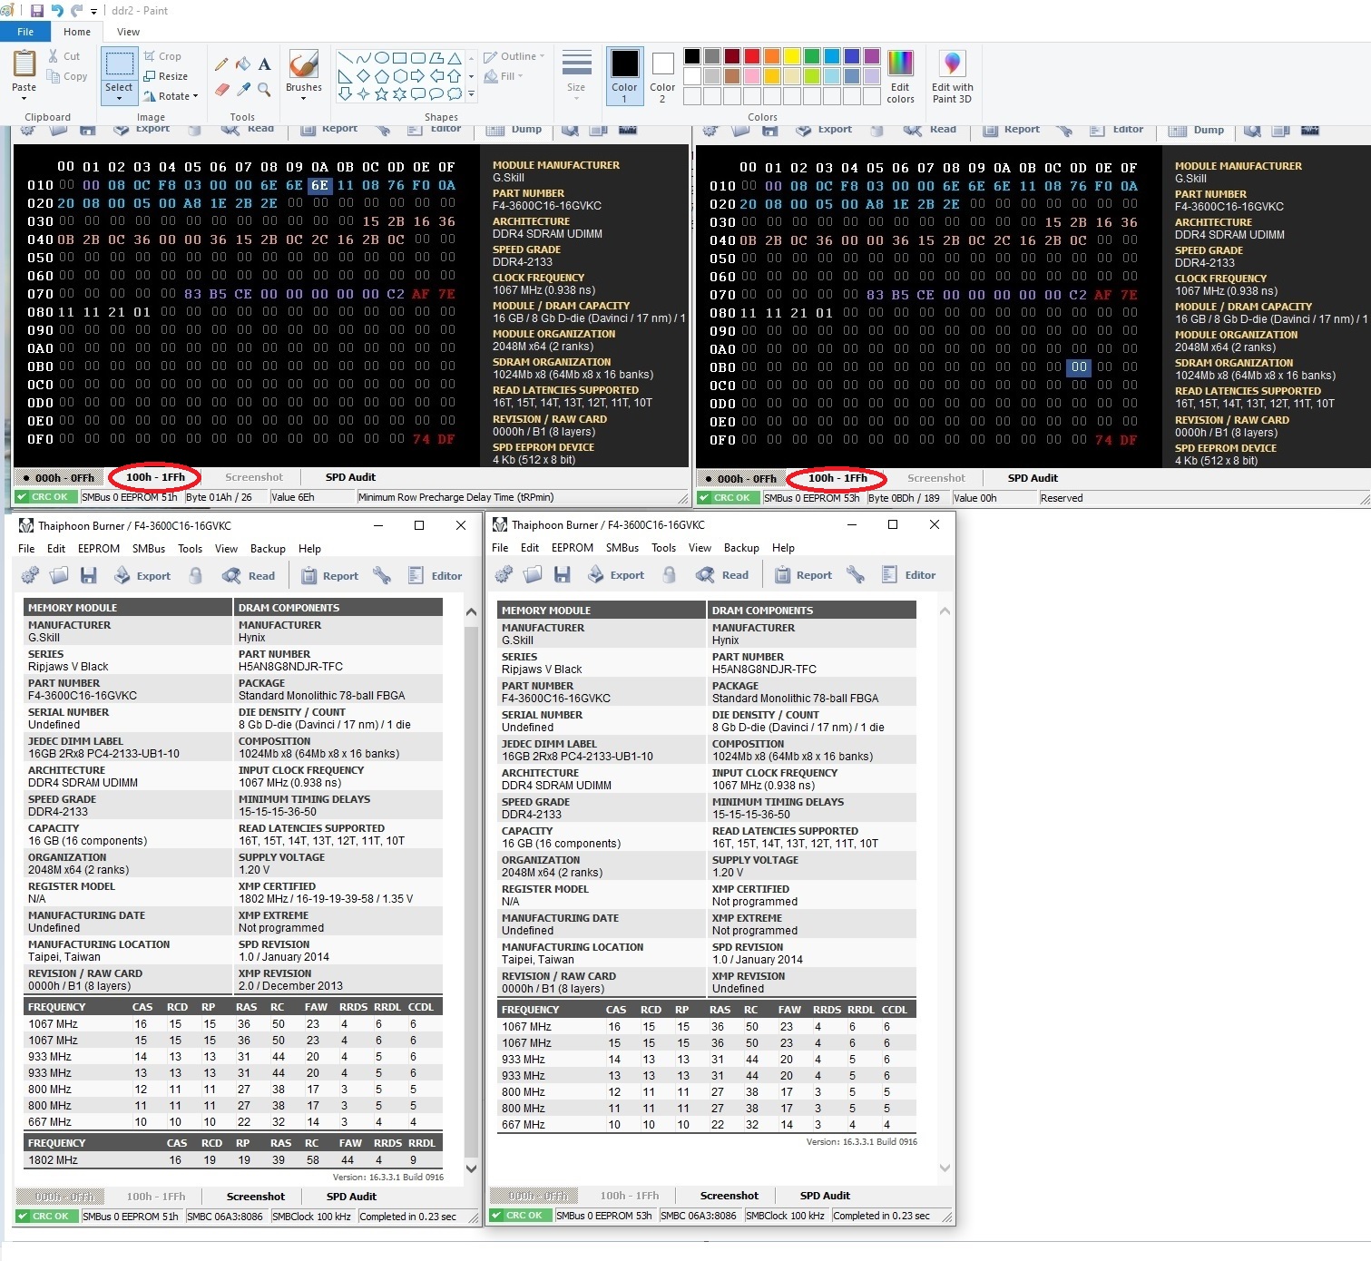Click the Copy button in Clipboard group
Viewport: 1371px width, 1261px height.
coord(68,76)
